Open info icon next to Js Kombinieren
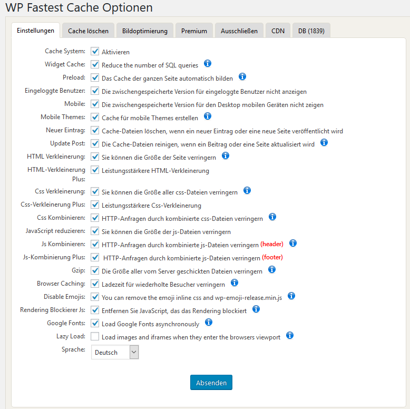This screenshot has height=409, width=410. [293, 243]
